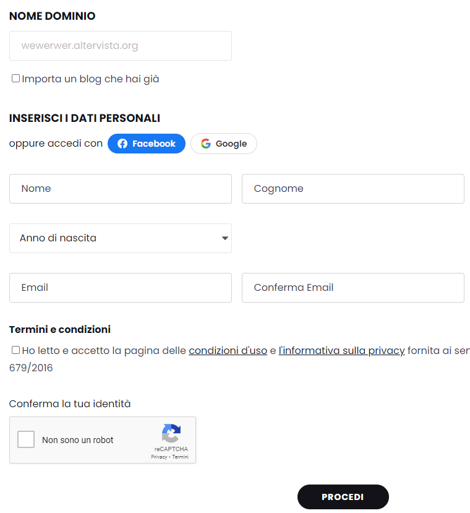Screen dimensions: 470x513
Task: Click the reCAPTCHA Privacy link
Action: click(x=159, y=456)
